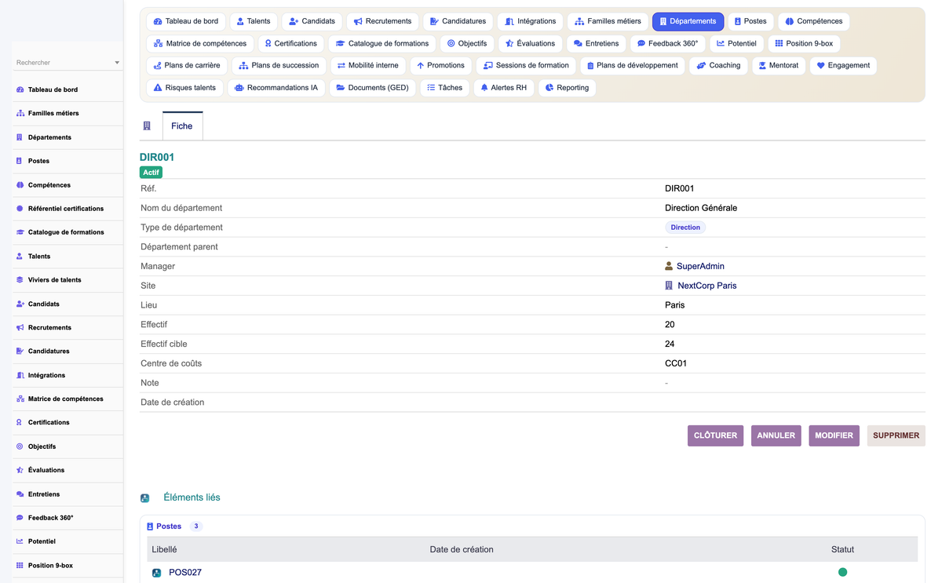Open Plans de développement top menu
Screen dimensions: 942x583
(x=632, y=65)
